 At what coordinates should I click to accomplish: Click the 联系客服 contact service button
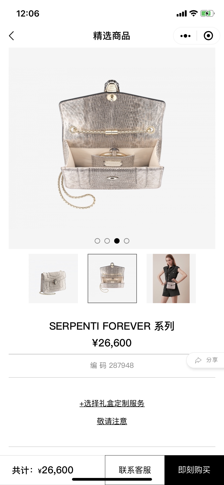click(135, 470)
